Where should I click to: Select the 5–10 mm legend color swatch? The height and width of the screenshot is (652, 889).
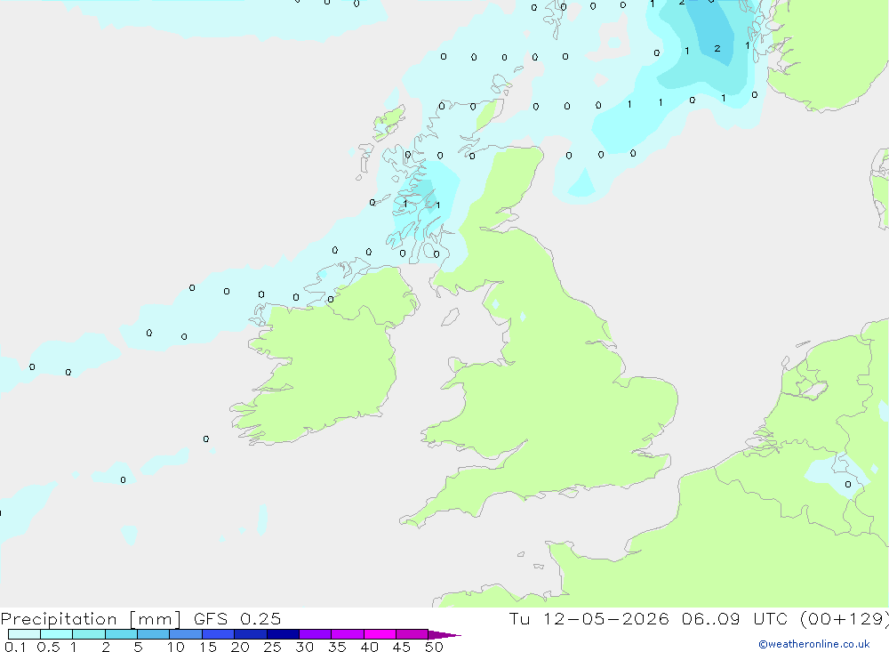[x=154, y=634]
